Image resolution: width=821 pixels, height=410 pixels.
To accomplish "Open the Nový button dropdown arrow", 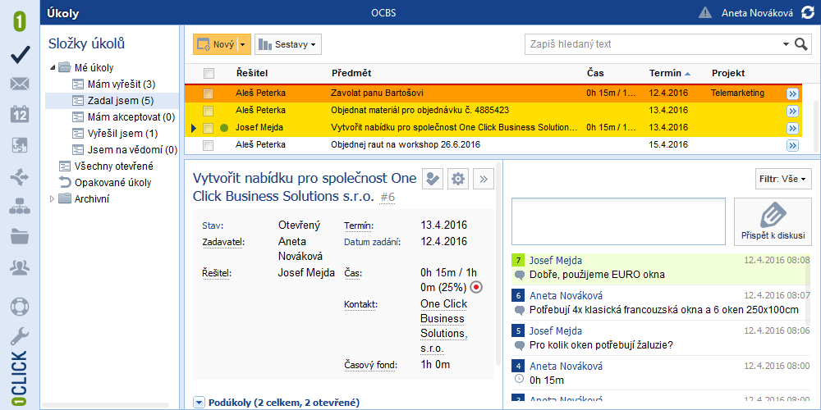I will [244, 44].
